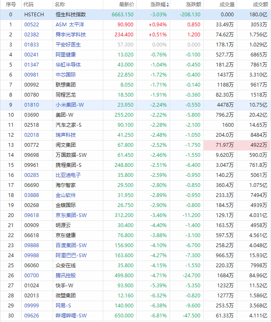This screenshot has height=322, width=271.
Task: Select 阅文集团 row name
Action: (66, 145)
